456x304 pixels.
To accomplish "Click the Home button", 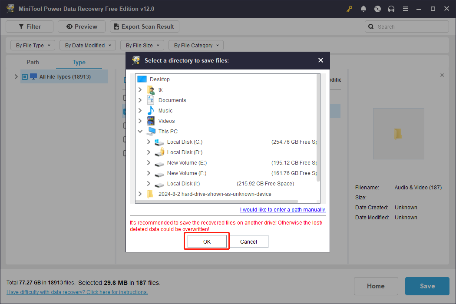I will click(x=376, y=286).
